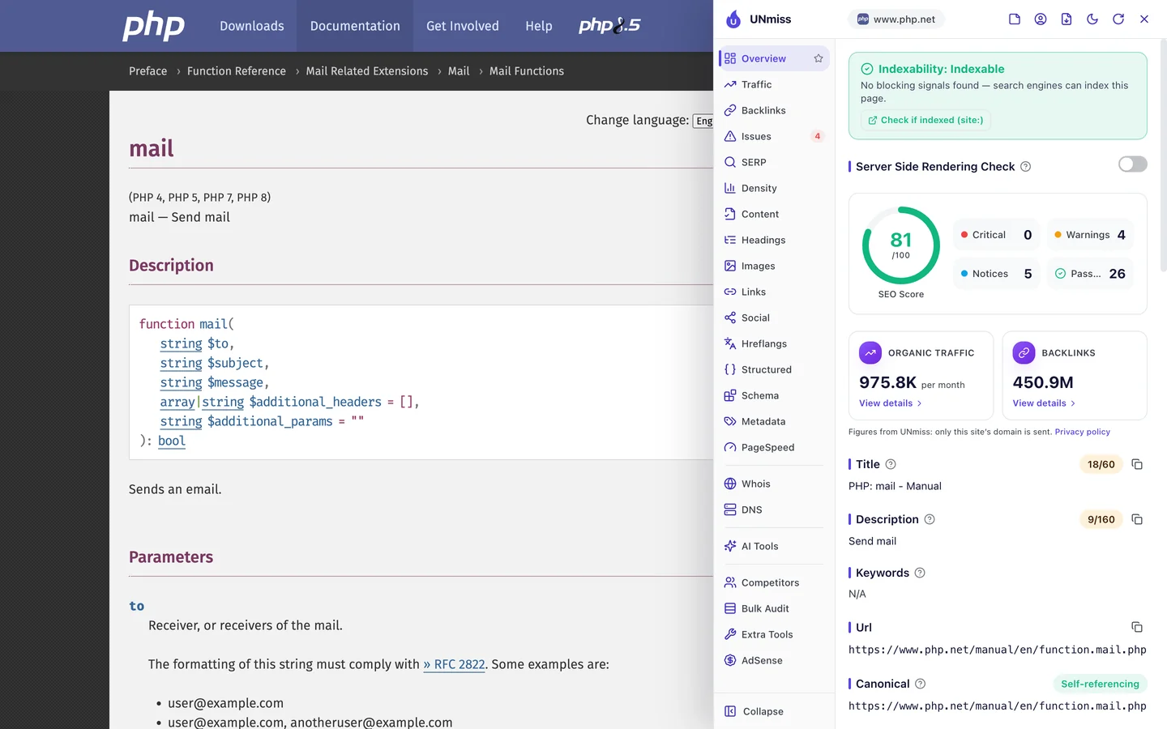Open the Backlinks tab in the sidebar

[774, 110]
